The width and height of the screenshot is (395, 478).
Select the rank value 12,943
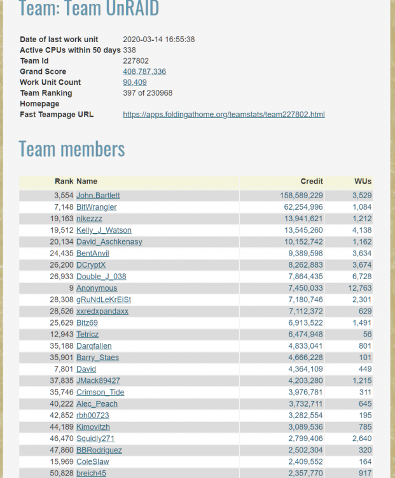tap(62, 335)
